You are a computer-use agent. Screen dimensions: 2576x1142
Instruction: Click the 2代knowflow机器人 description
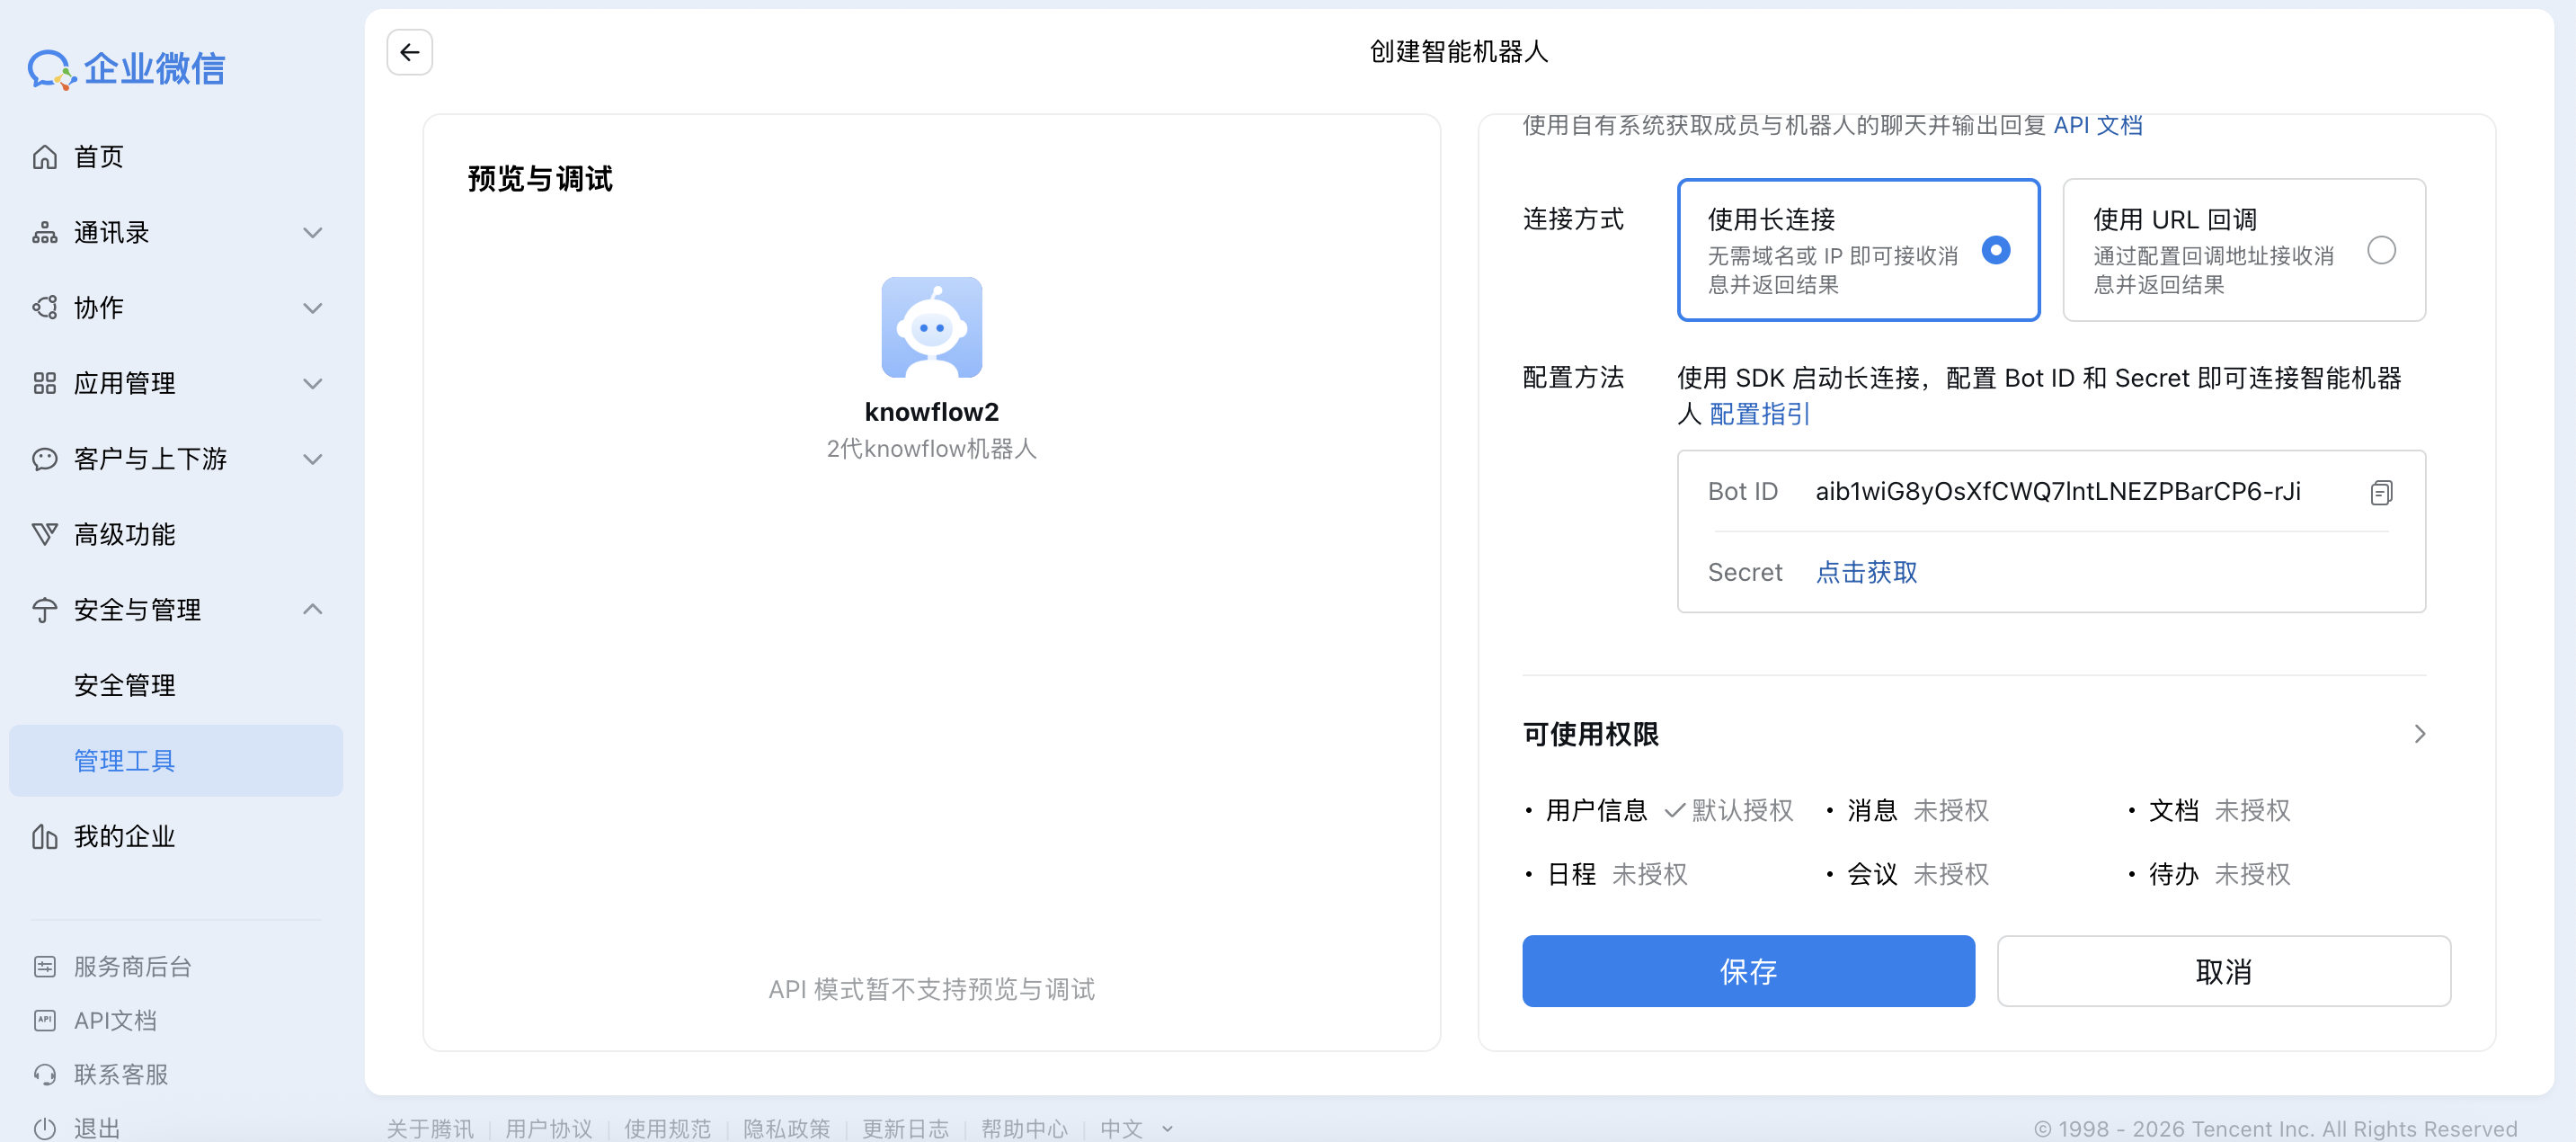click(931, 449)
